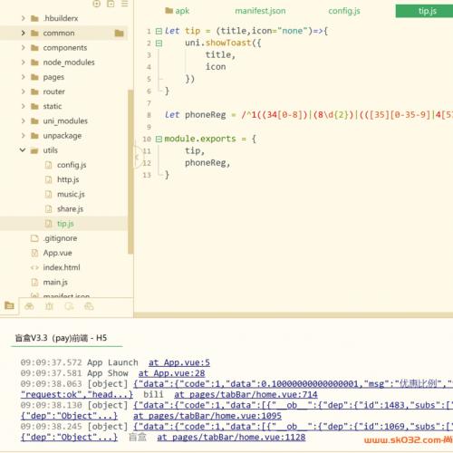The width and height of the screenshot is (453, 453).
Task: Expand the router folder
Action: 24,92
